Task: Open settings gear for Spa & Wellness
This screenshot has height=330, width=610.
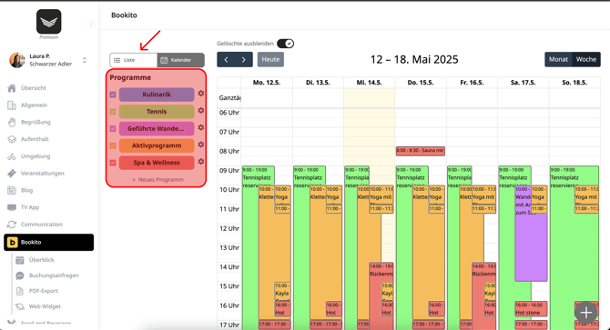Action: click(x=200, y=162)
